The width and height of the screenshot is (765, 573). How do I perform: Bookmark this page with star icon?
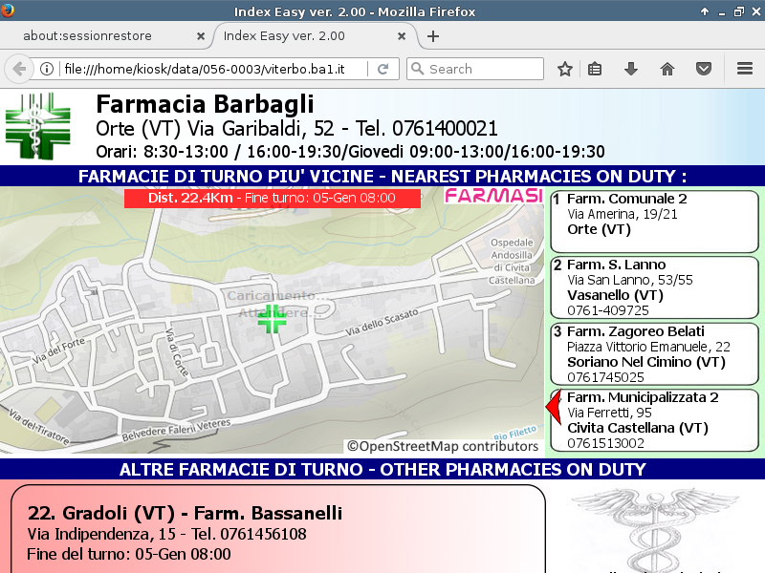click(x=565, y=69)
